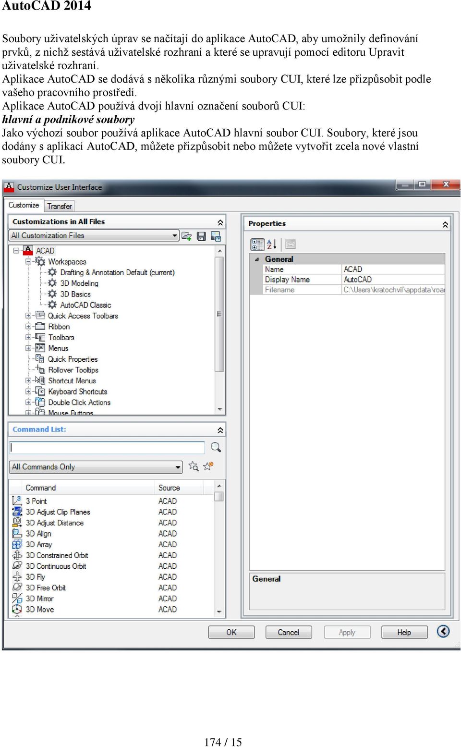Click the customization tree vertical scrollbar
The width and height of the screenshot is (461, 747).
point(219,330)
